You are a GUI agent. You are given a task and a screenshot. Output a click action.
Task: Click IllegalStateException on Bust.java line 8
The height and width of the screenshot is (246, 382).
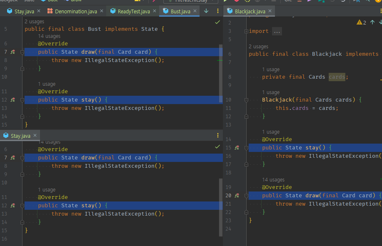[x=120, y=60]
